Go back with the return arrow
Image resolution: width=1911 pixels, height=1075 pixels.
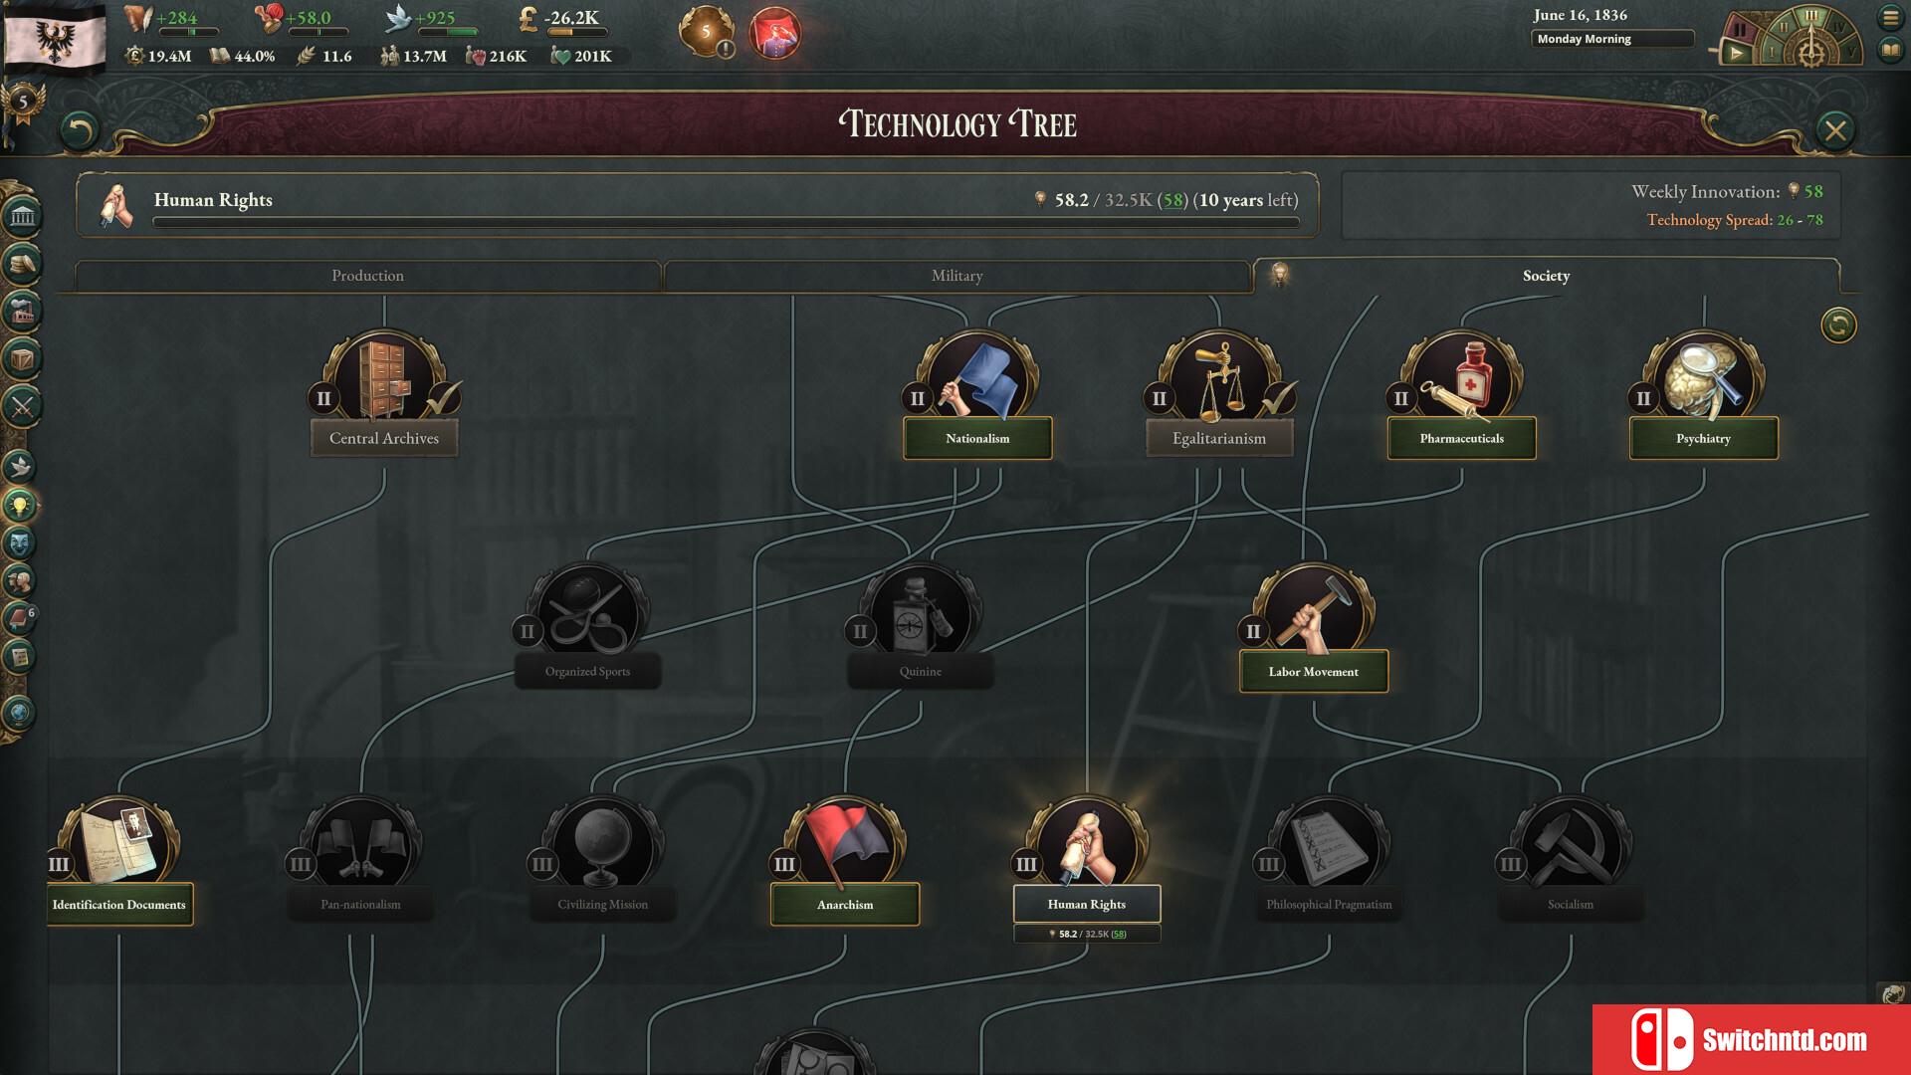tap(80, 130)
